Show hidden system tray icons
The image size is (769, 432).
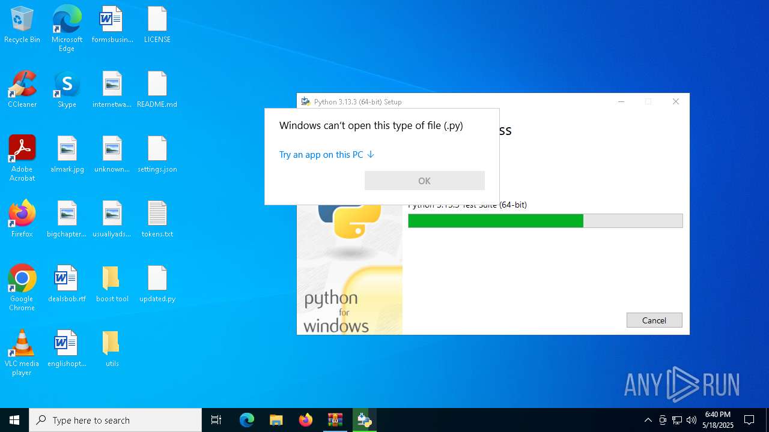point(648,420)
